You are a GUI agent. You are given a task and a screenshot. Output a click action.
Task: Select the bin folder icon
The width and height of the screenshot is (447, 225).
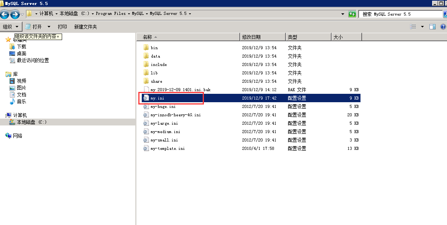point(146,47)
